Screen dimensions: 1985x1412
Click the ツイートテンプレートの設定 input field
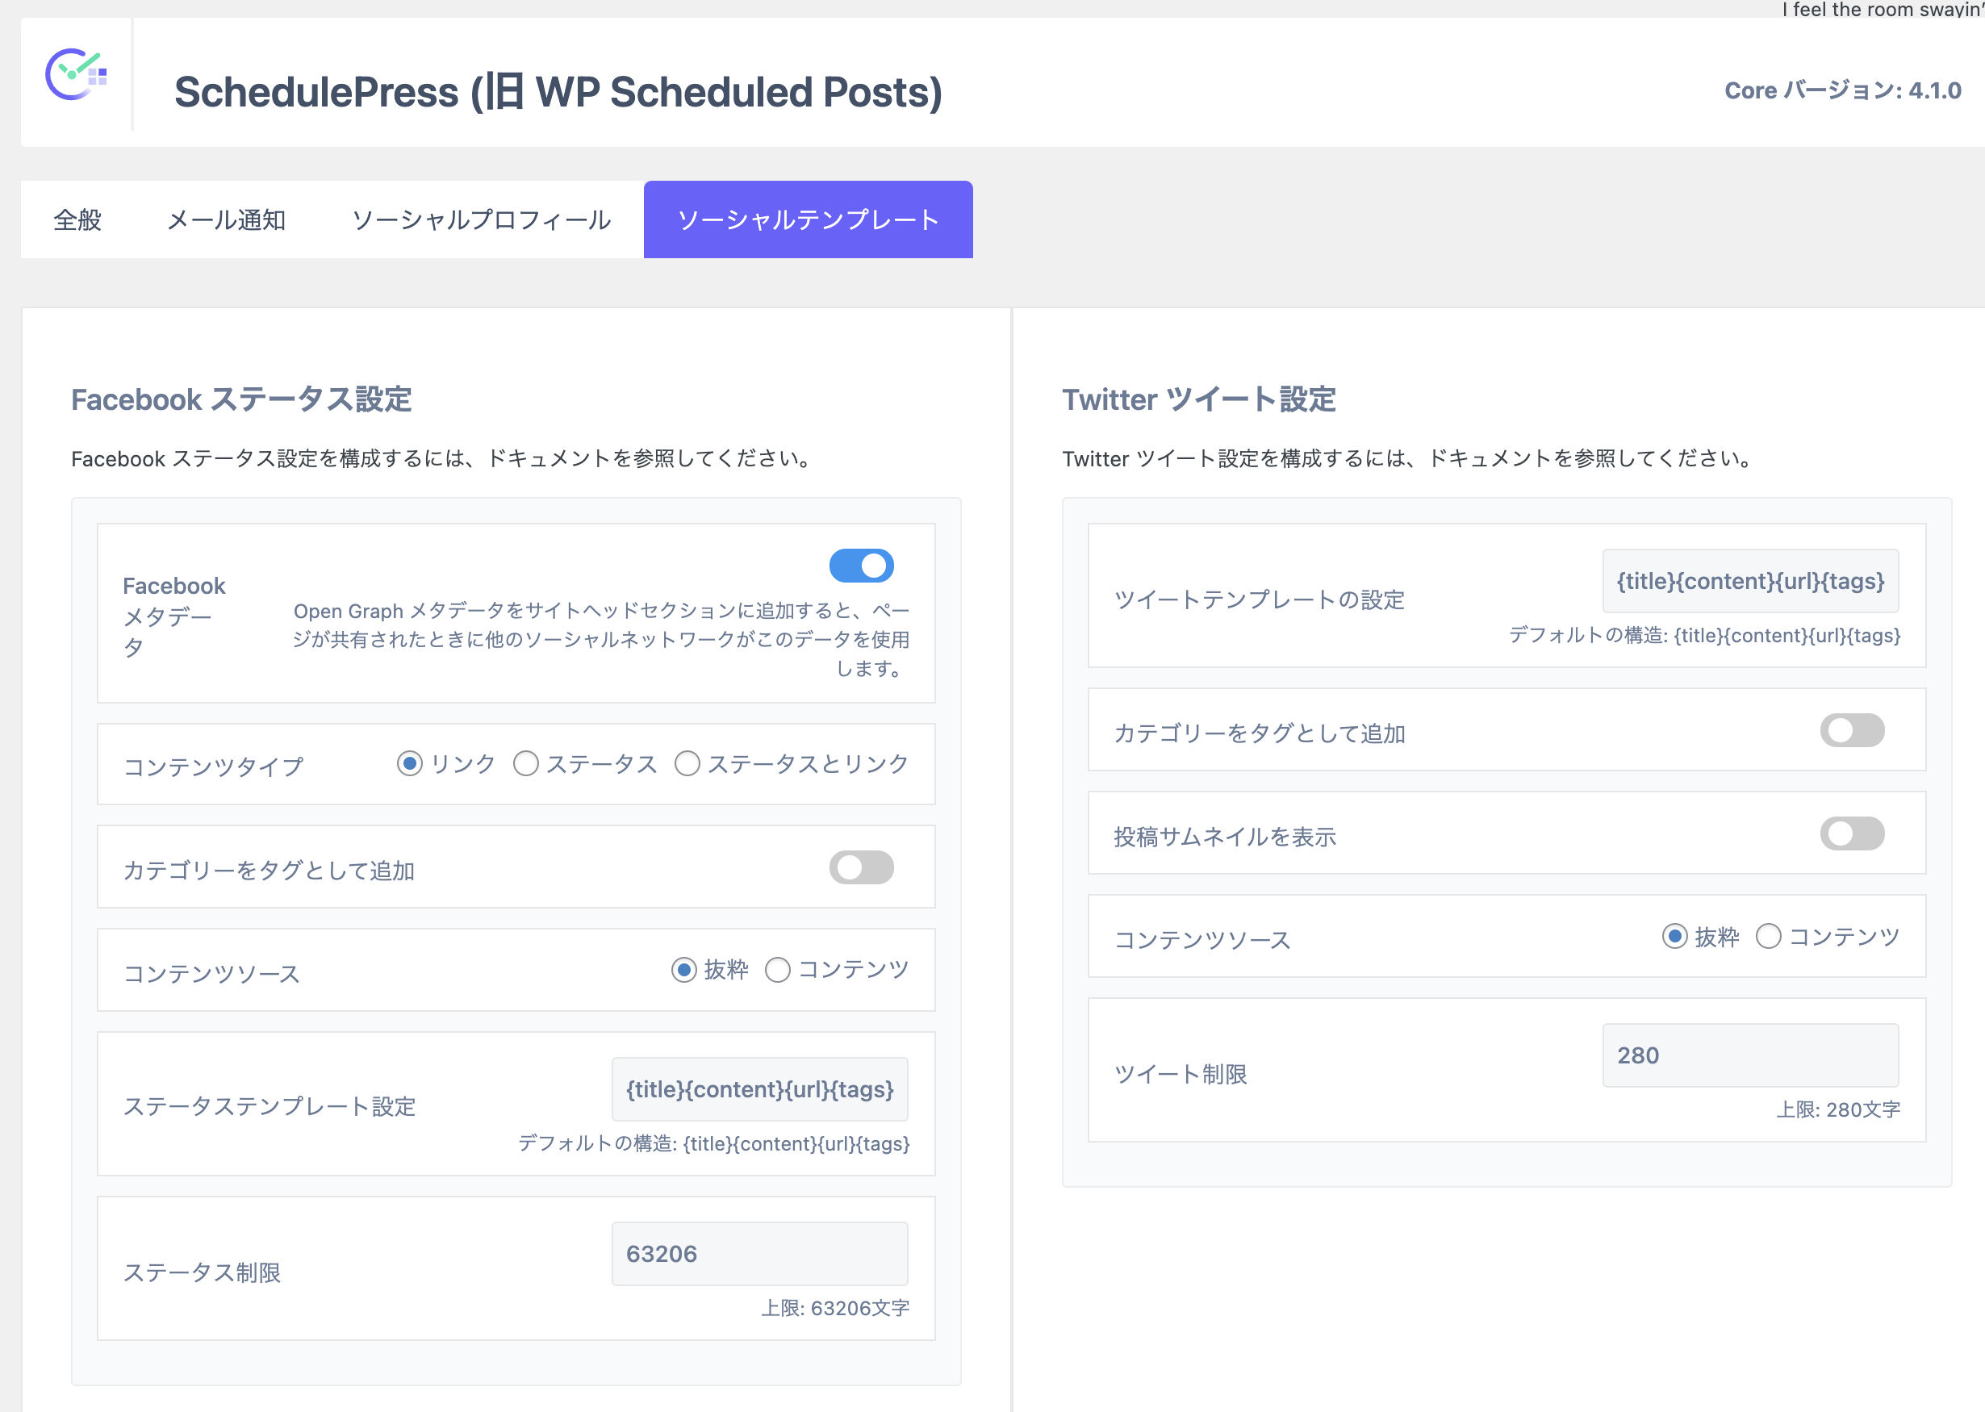point(1750,582)
